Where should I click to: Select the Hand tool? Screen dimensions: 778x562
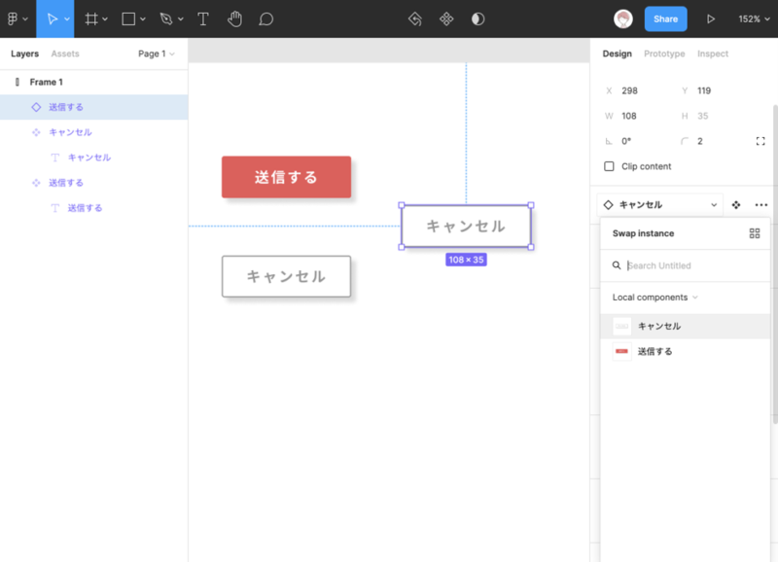[x=234, y=18]
